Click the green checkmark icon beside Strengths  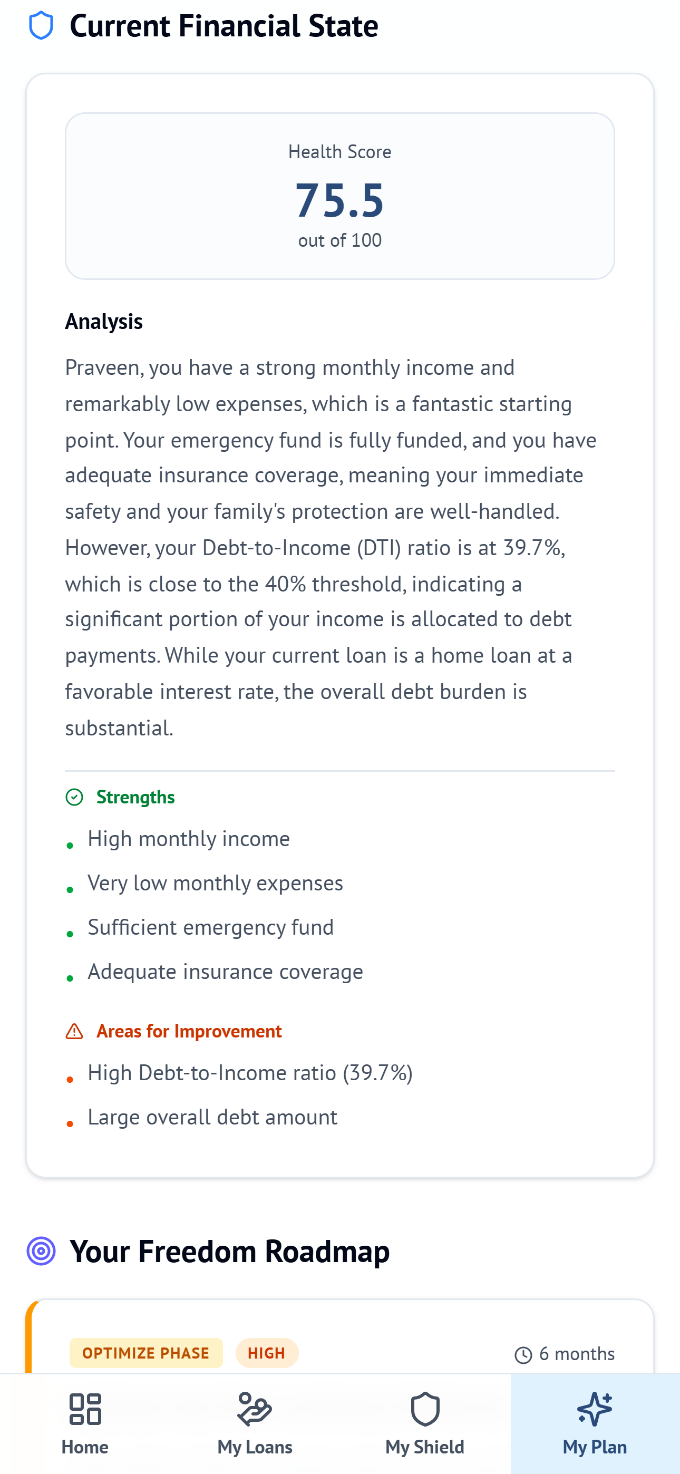tap(74, 796)
